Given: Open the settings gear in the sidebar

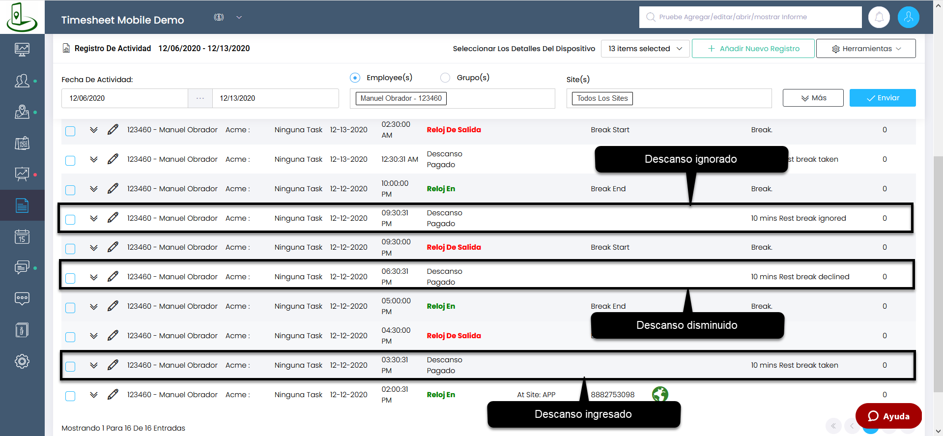Looking at the screenshot, I should [22, 361].
